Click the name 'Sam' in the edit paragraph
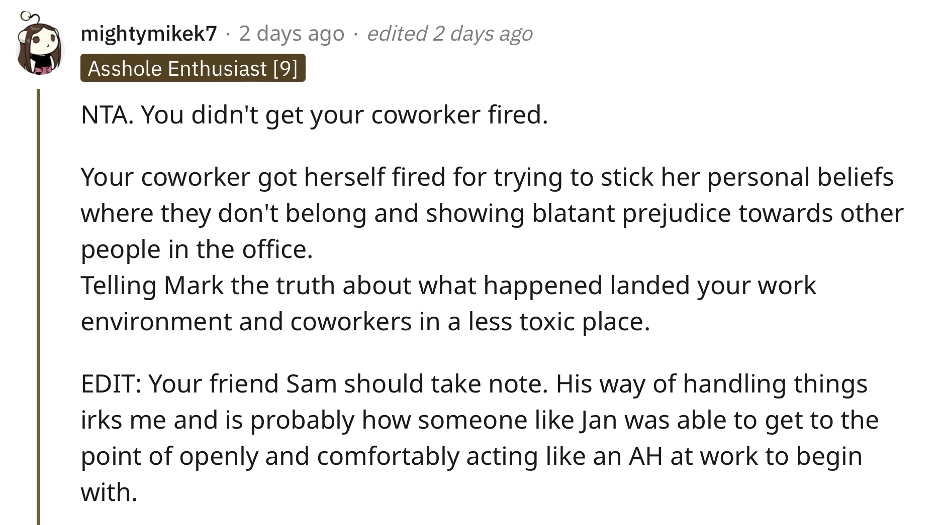Image resolution: width=942 pixels, height=525 pixels. 311,384
